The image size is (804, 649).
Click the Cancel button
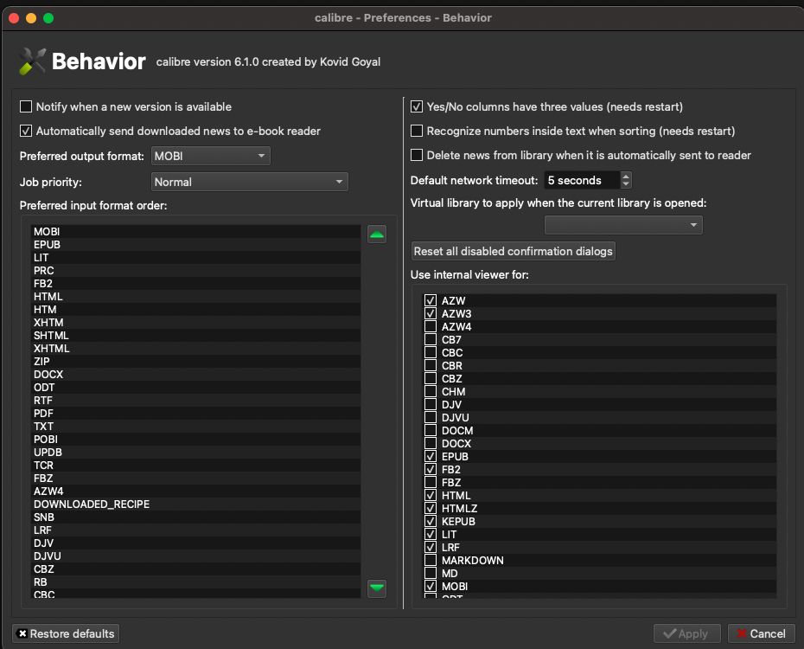click(x=761, y=633)
